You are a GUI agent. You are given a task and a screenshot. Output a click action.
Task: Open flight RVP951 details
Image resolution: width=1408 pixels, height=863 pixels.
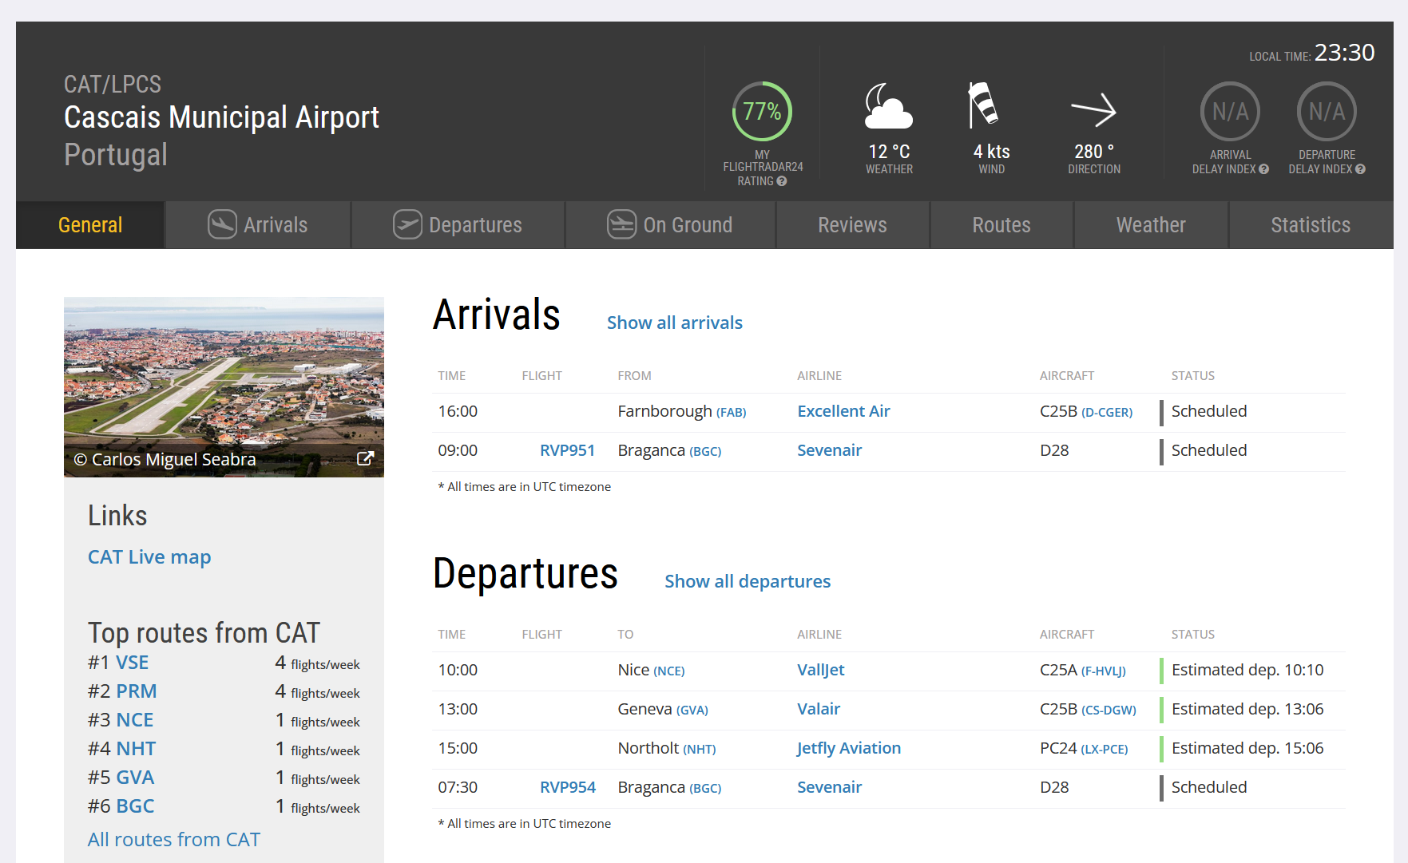(567, 450)
